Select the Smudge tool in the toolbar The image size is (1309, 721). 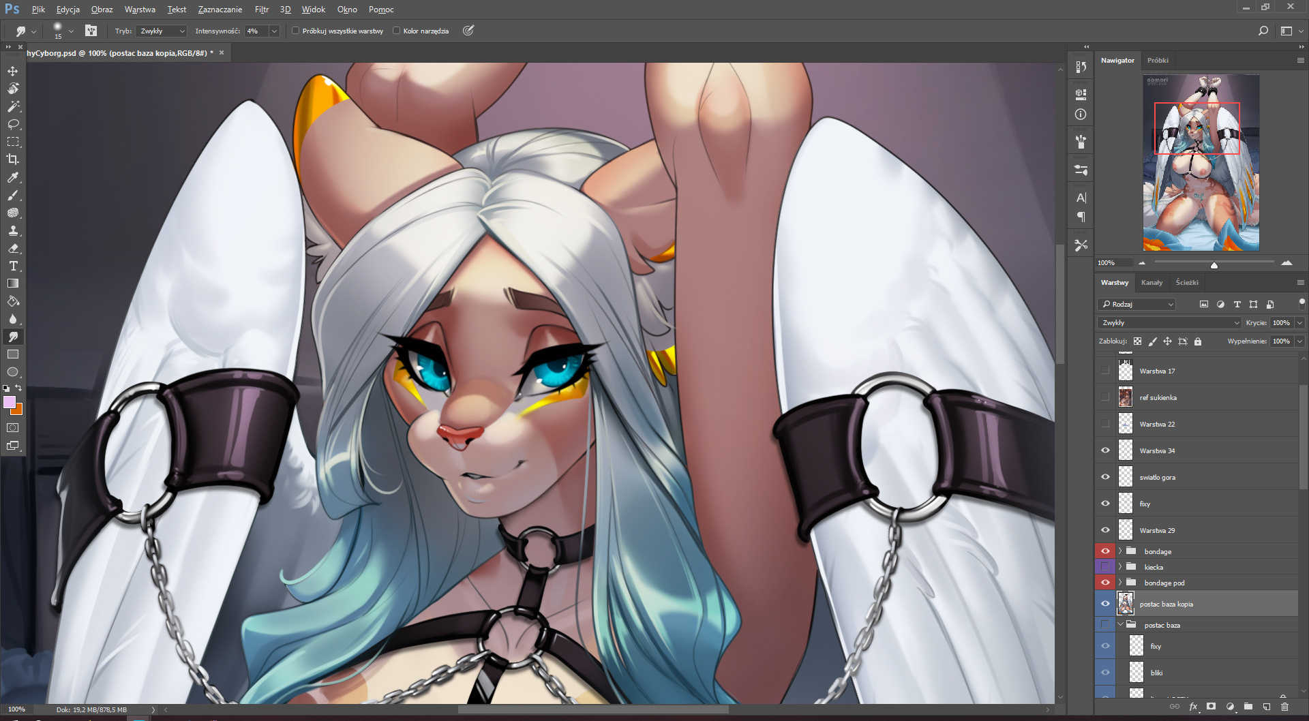coord(13,337)
